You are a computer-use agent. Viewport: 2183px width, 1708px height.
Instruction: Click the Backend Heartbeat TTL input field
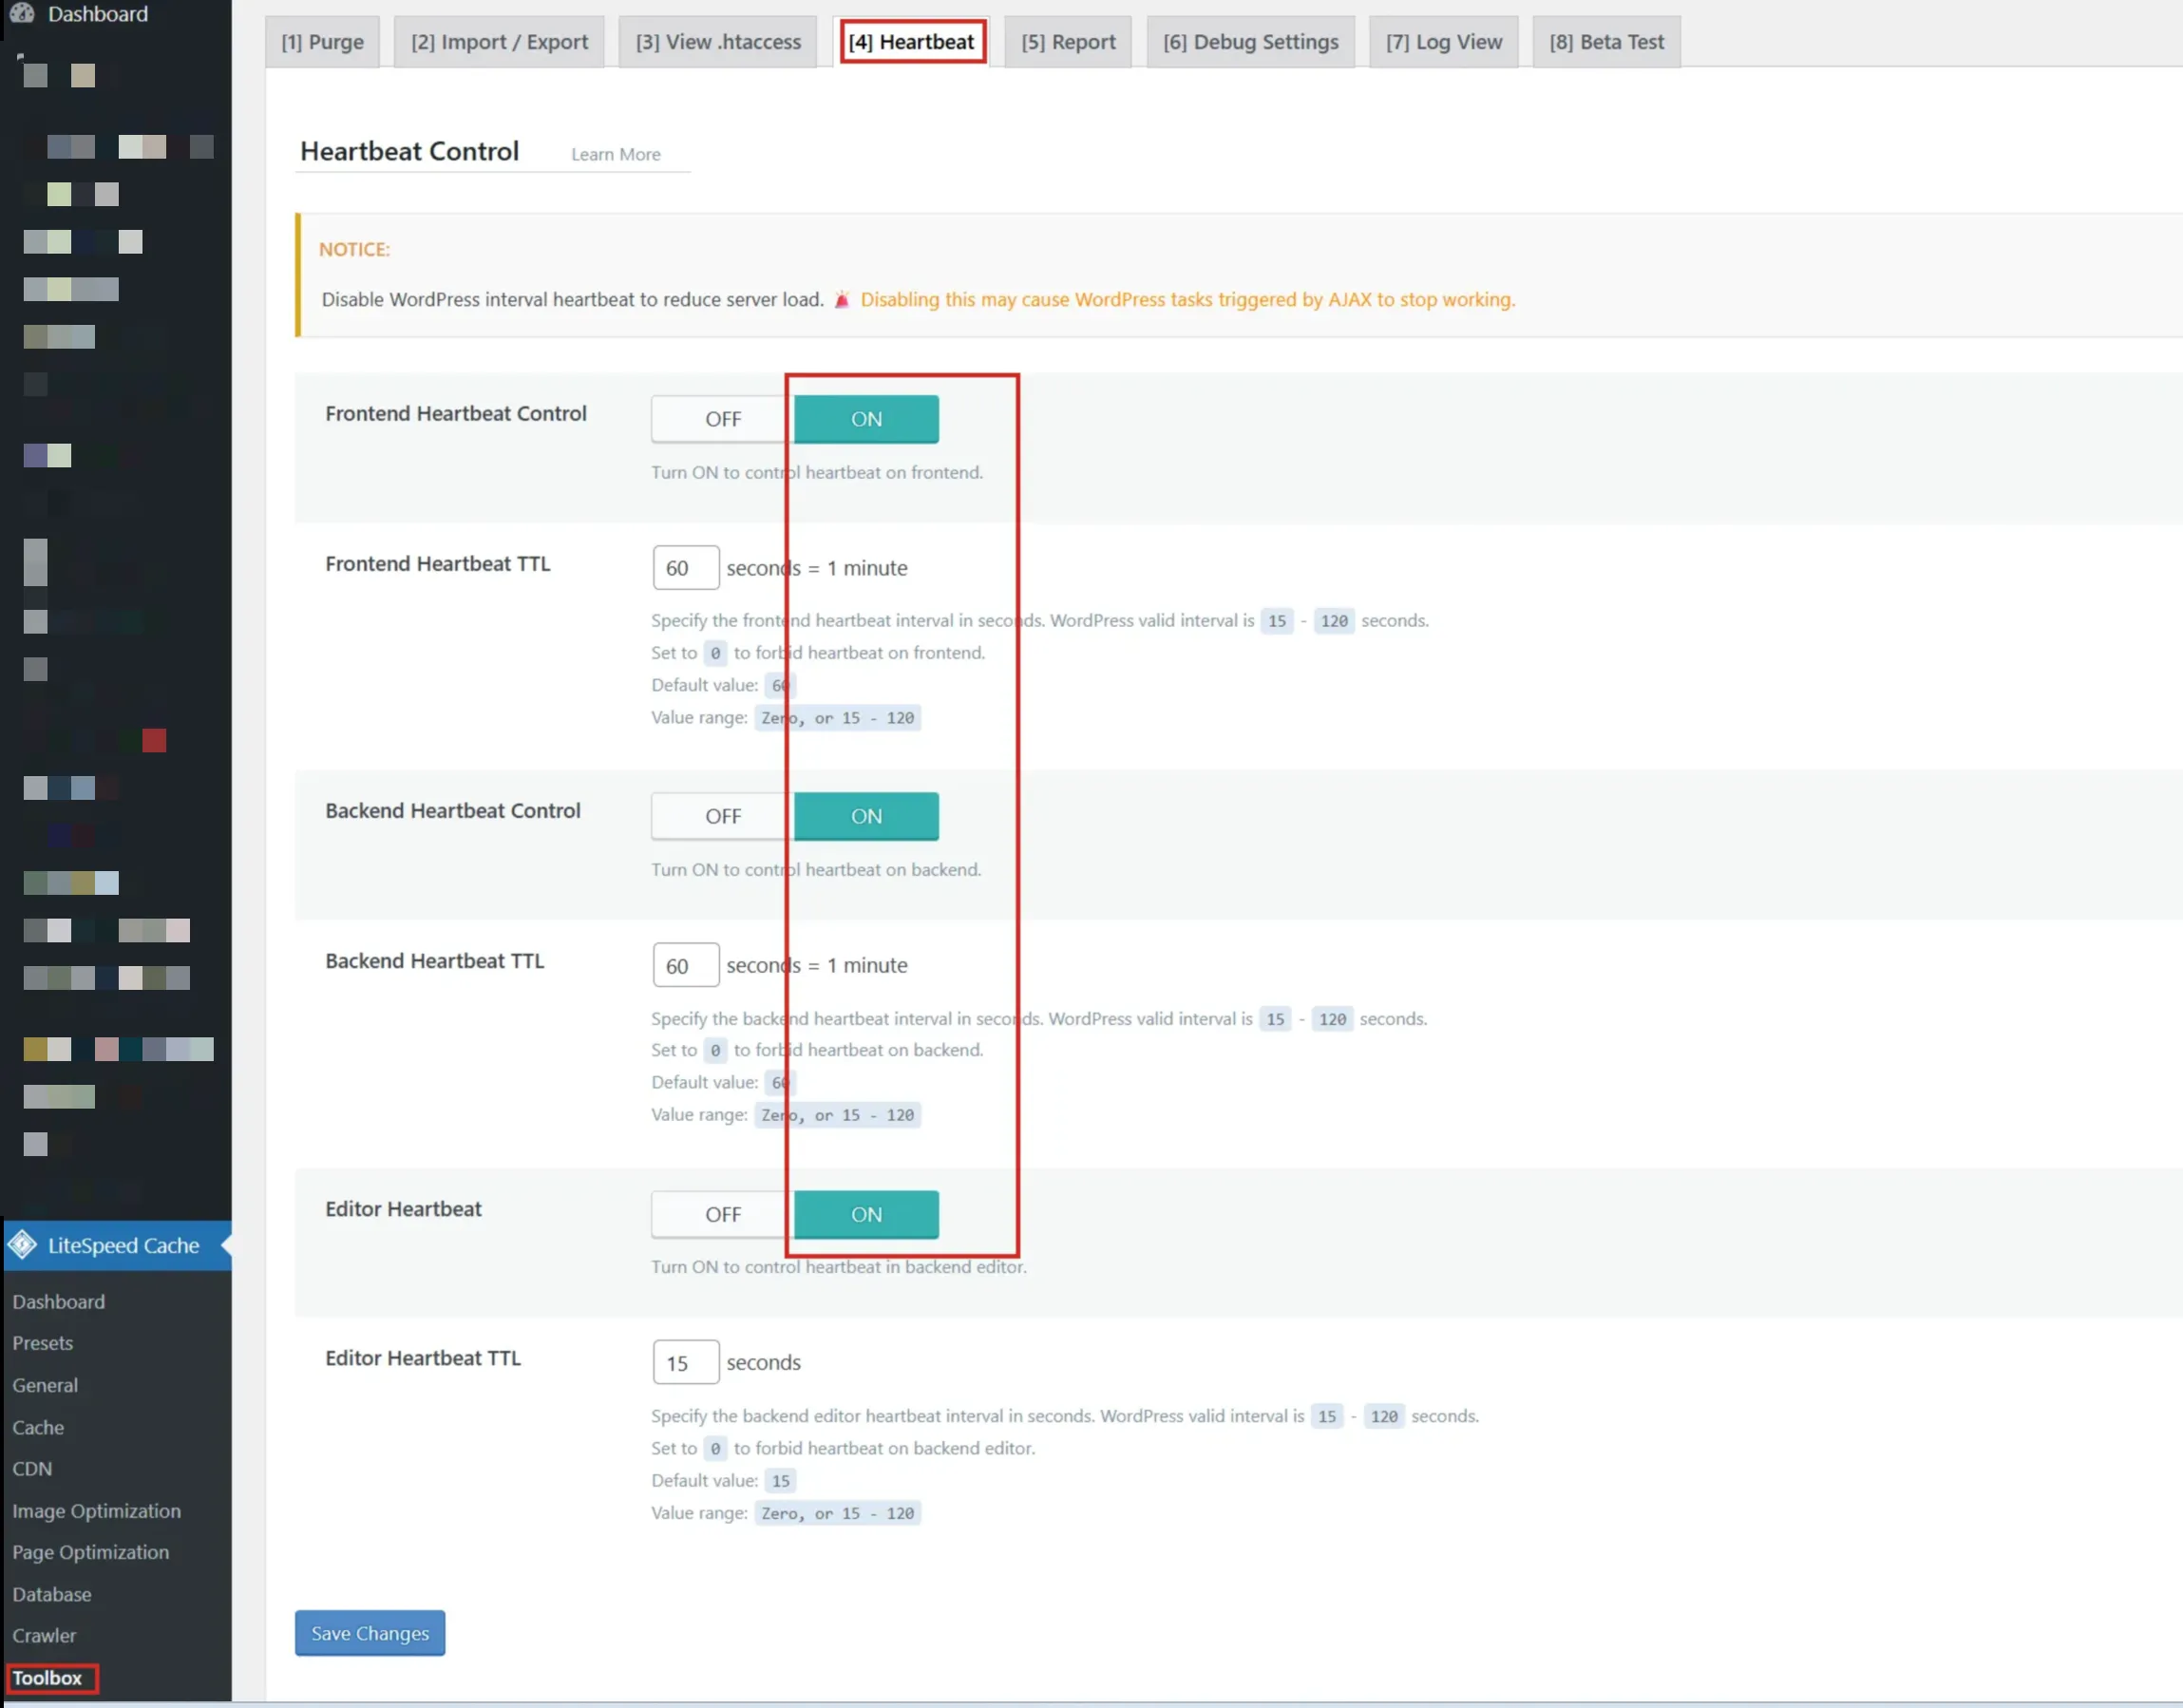685,965
